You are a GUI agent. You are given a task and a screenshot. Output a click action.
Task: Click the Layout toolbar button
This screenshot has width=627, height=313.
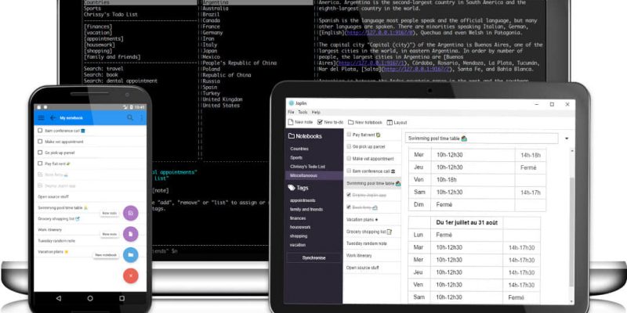(397, 122)
